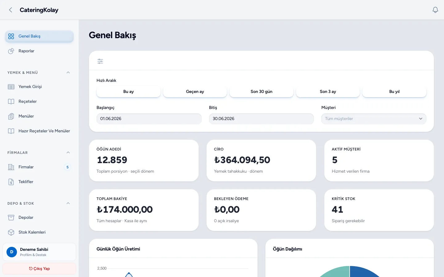444x277 pixels.
Task: Open Yemek Girişi menu item
Action: click(x=39, y=87)
